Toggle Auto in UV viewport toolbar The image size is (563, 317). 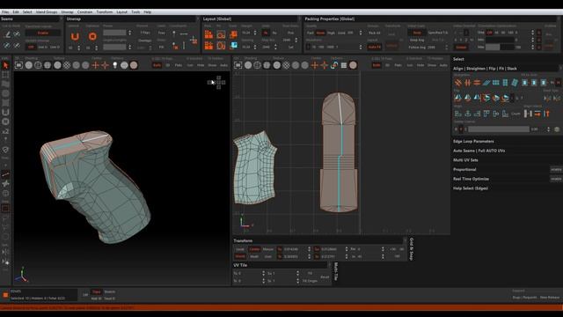tap(443, 65)
